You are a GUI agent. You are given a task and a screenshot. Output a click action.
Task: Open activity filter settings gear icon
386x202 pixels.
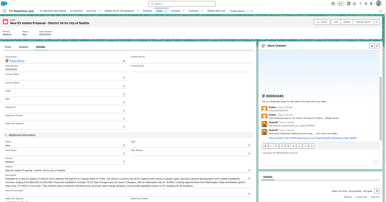coord(377,191)
